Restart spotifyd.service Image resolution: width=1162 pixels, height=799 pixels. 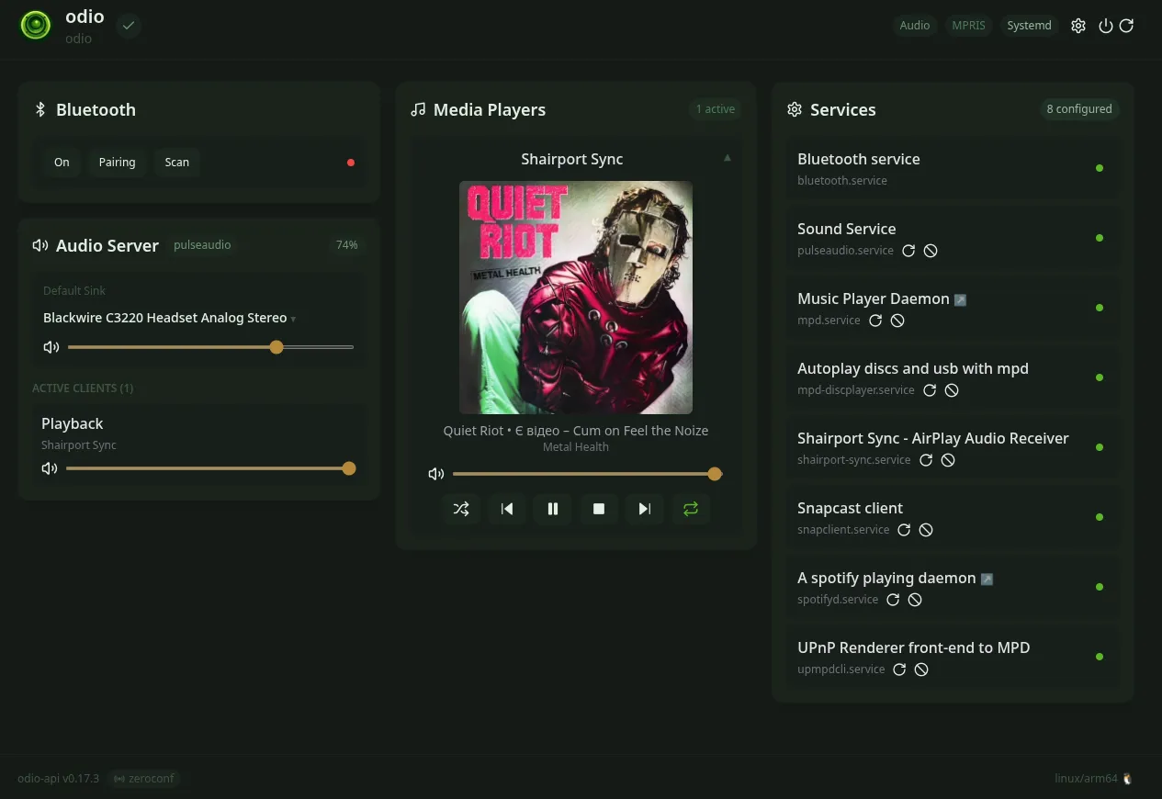coord(893,600)
